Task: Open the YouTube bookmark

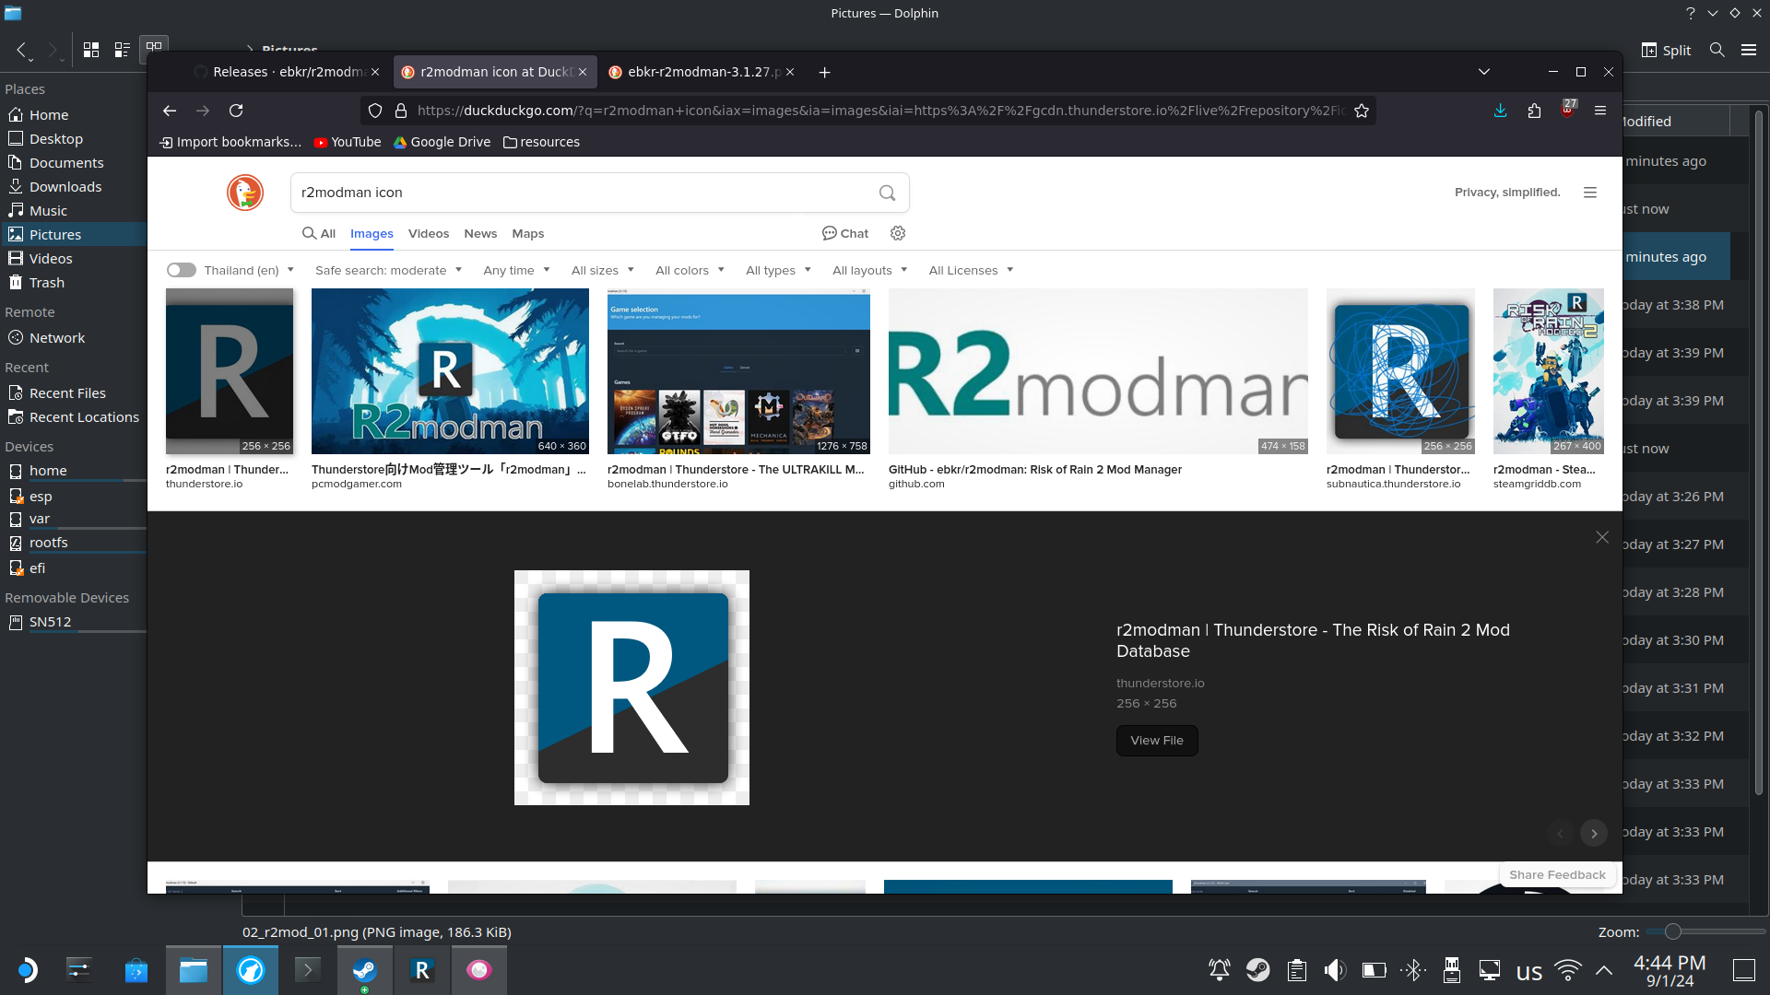Action: coord(348,142)
